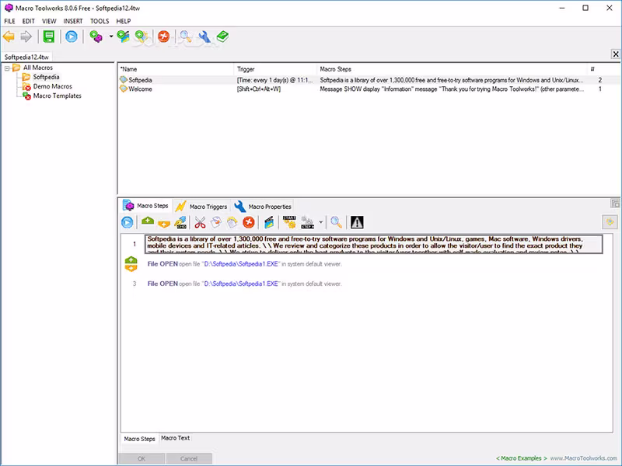
Task: Open dropdown arrow beside add macro icon
Action: [x=111, y=37]
